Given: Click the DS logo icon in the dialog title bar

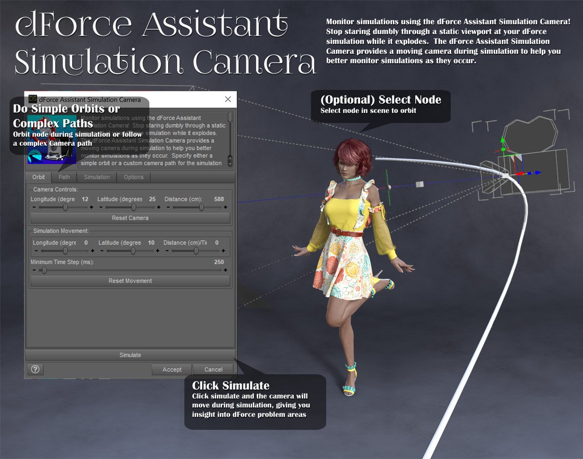Looking at the screenshot, I should coord(32,100).
